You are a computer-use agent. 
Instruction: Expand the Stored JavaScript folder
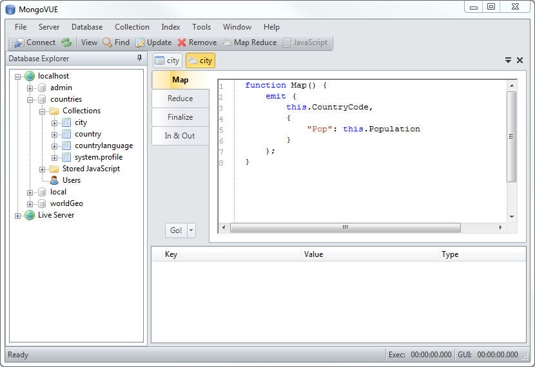(43, 169)
